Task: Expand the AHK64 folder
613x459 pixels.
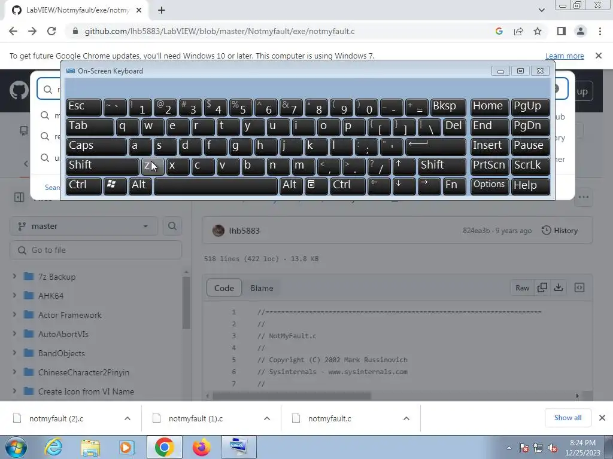Action: click(x=14, y=295)
